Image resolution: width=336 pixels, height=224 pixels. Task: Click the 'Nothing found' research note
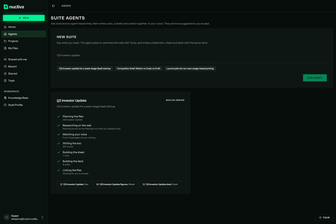(x=91, y=129)
